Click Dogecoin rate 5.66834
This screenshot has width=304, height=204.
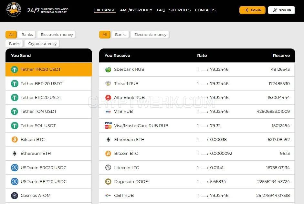[x=218, y=181]
